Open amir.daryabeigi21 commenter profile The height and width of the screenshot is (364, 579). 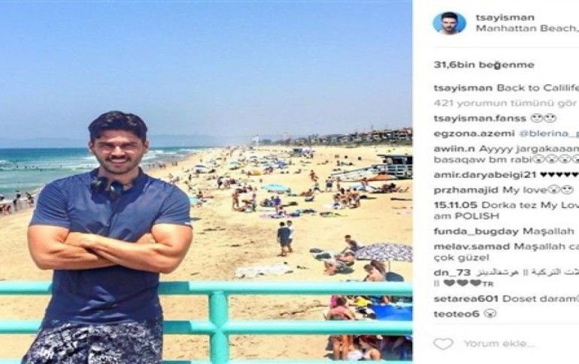pyautogui.click(x=485, y=175)
